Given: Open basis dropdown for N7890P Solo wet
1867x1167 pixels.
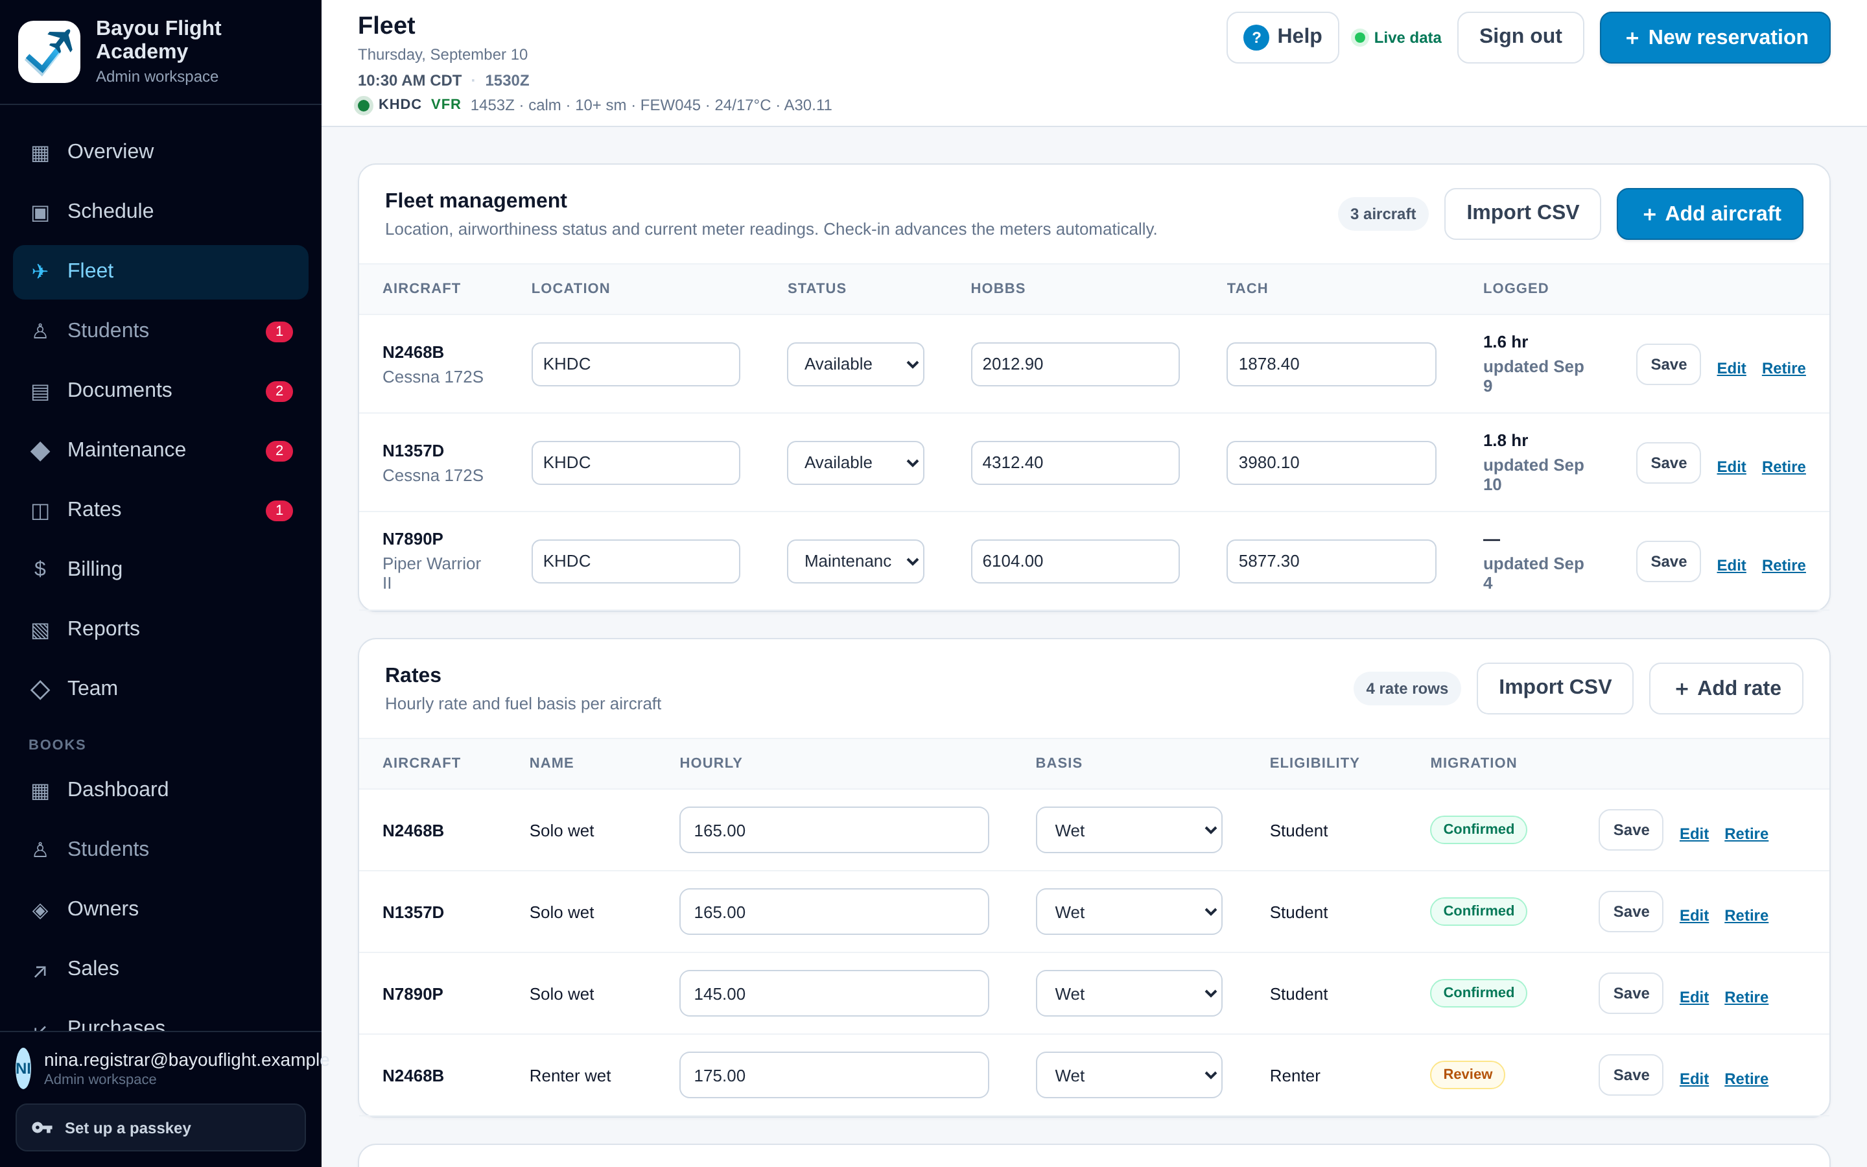Looking at the screenshot, I should click(1129, 994).
